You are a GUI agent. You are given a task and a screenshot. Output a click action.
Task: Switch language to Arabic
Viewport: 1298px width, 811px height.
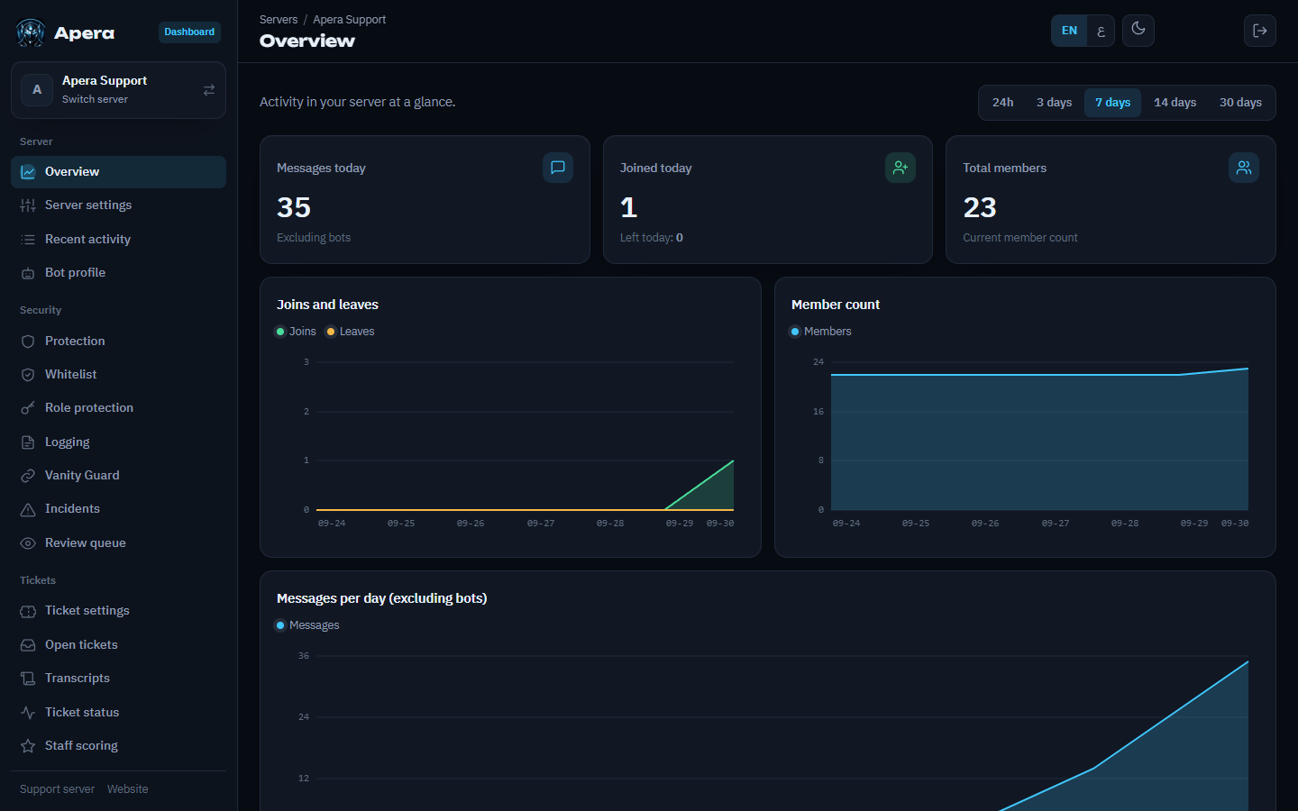pyautogui.click(x=1101, y=31)
